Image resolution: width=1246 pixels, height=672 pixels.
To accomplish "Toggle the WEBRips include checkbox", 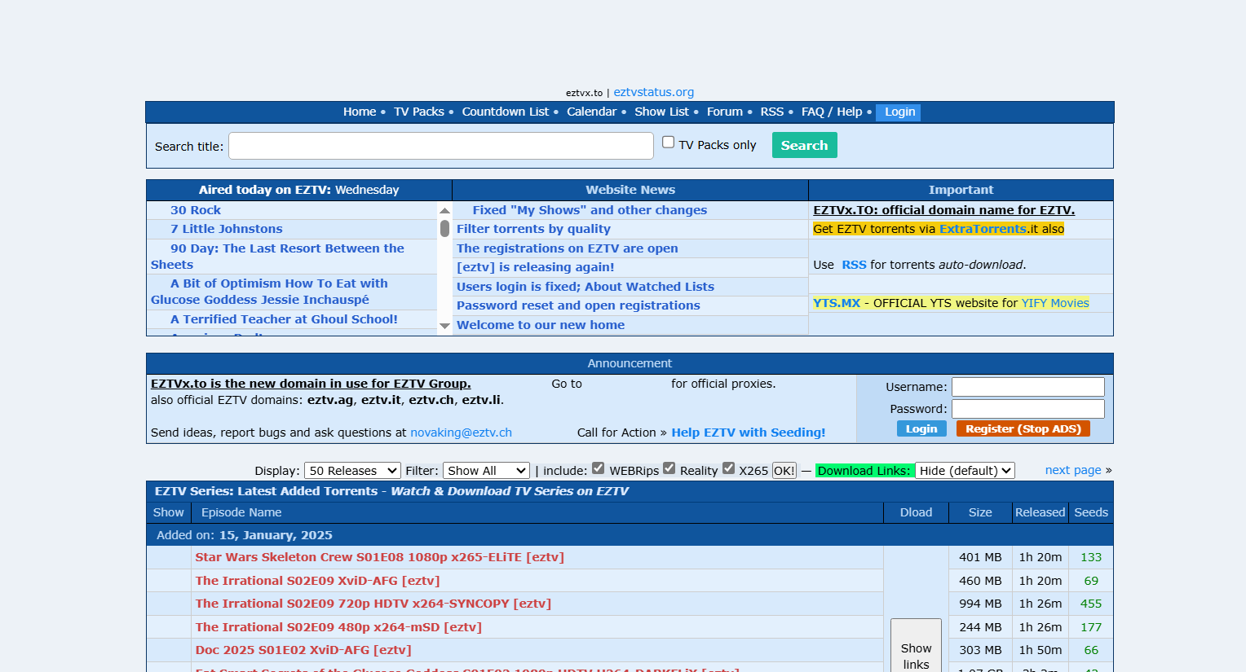I will coord(598,468).
